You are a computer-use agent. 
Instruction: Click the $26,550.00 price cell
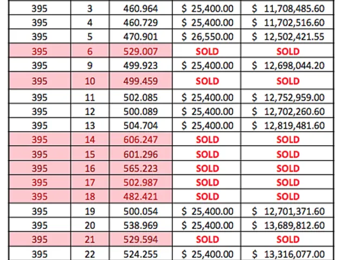tap(207, 37)
